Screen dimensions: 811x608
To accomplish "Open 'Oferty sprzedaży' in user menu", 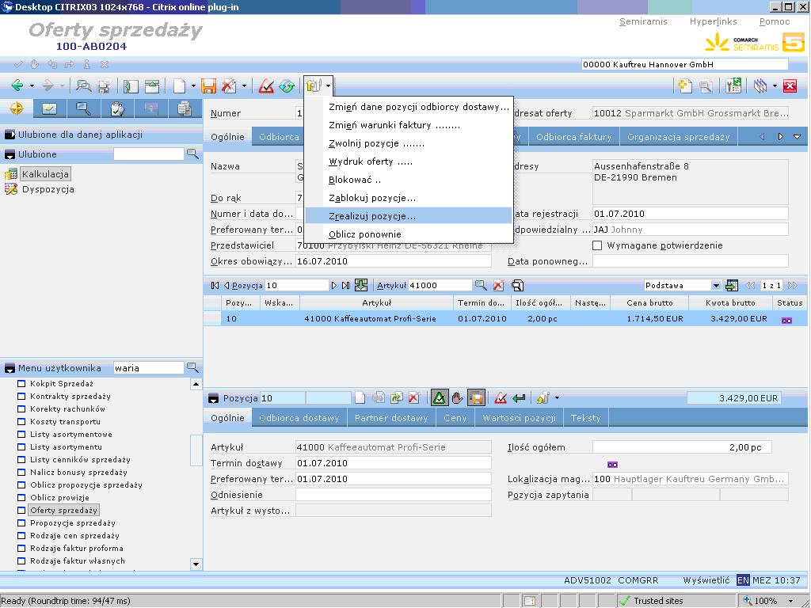I will pyautogui.click(x=63, y=511).
